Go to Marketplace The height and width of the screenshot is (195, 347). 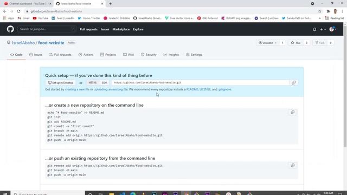click(x=121, y=29)
